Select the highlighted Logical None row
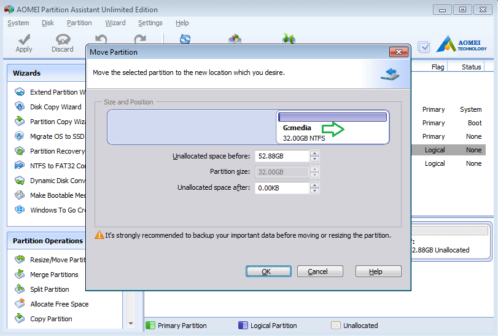Image resolution: width=498 pixels, height=336 pixels. [449, 150]
